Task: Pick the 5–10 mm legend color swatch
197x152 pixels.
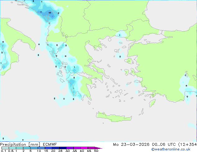Action: pyautogui.click(x=34, y=148)
